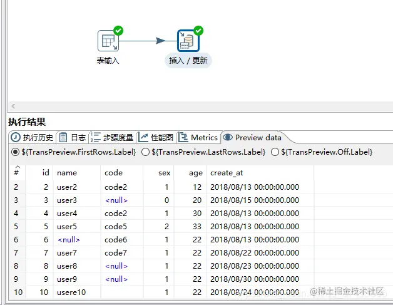Viewport: 393px width, 305px height.
Task: Click the 插入 / 更新 step label
Action: (x=188, y=61)
